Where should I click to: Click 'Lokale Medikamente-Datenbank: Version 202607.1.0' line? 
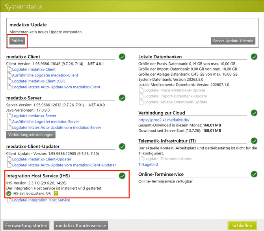click(184, 85)
